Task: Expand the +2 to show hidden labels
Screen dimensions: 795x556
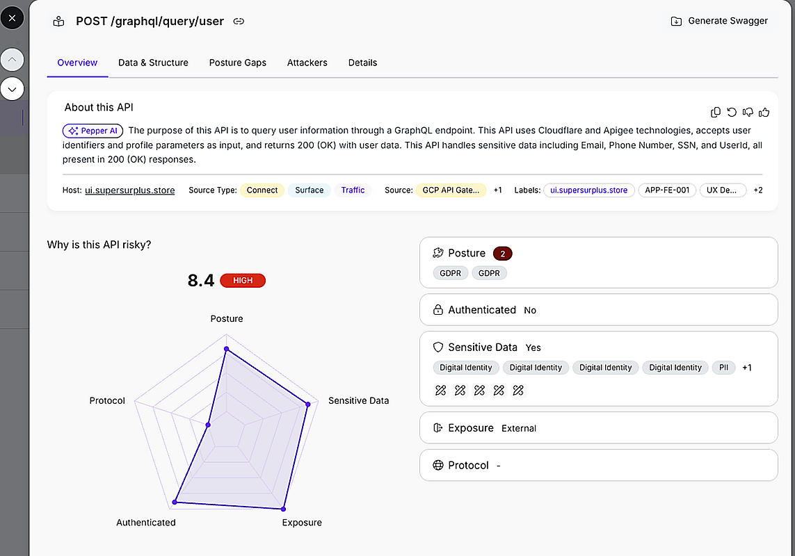Action: [x=757, y=190]
